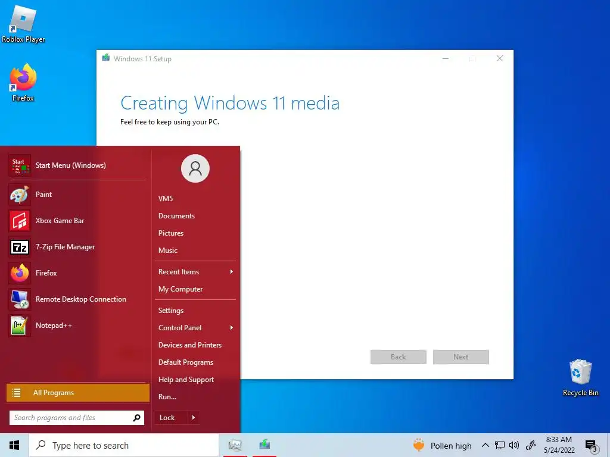
Task: Click the Next button in Setup
Action: (x=461, y=357)
